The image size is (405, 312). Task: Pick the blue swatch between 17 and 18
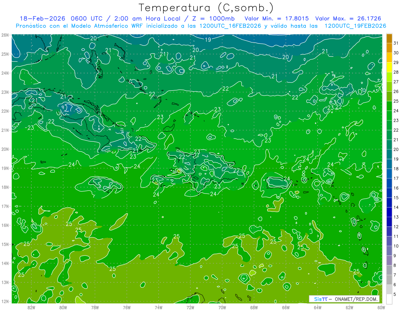pos(389,174)
